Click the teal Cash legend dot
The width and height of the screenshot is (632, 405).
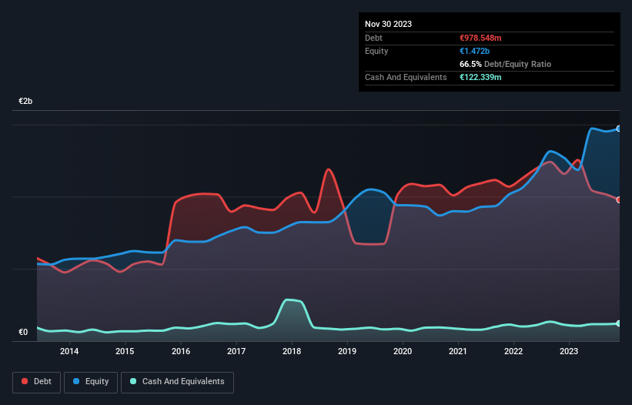pyautogui.click(x=133, y=381)
